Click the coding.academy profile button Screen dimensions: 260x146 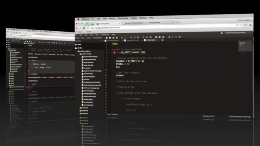click(x=245, y=20)
